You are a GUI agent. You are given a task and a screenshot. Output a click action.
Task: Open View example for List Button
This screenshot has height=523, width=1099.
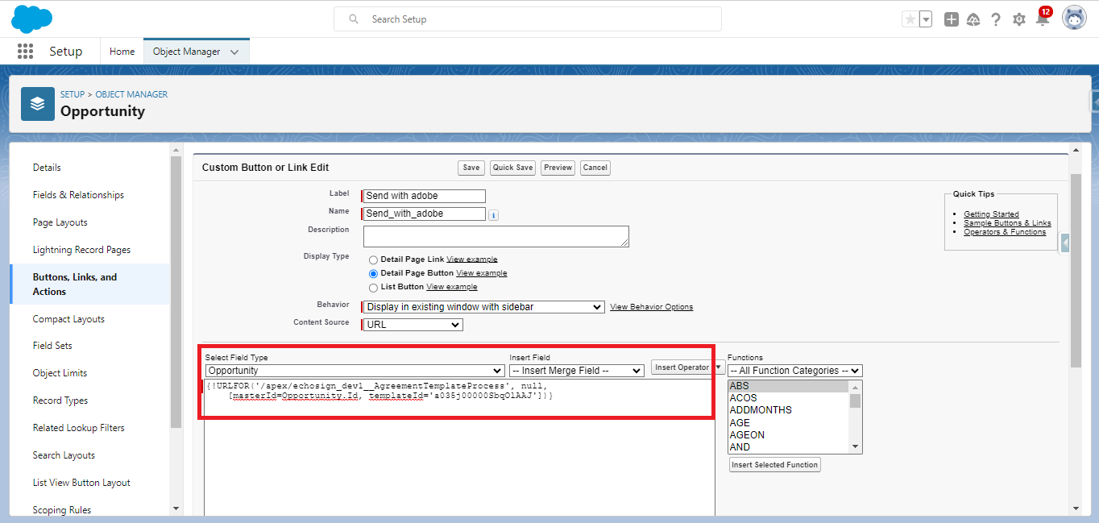click(x=452, y=287)
